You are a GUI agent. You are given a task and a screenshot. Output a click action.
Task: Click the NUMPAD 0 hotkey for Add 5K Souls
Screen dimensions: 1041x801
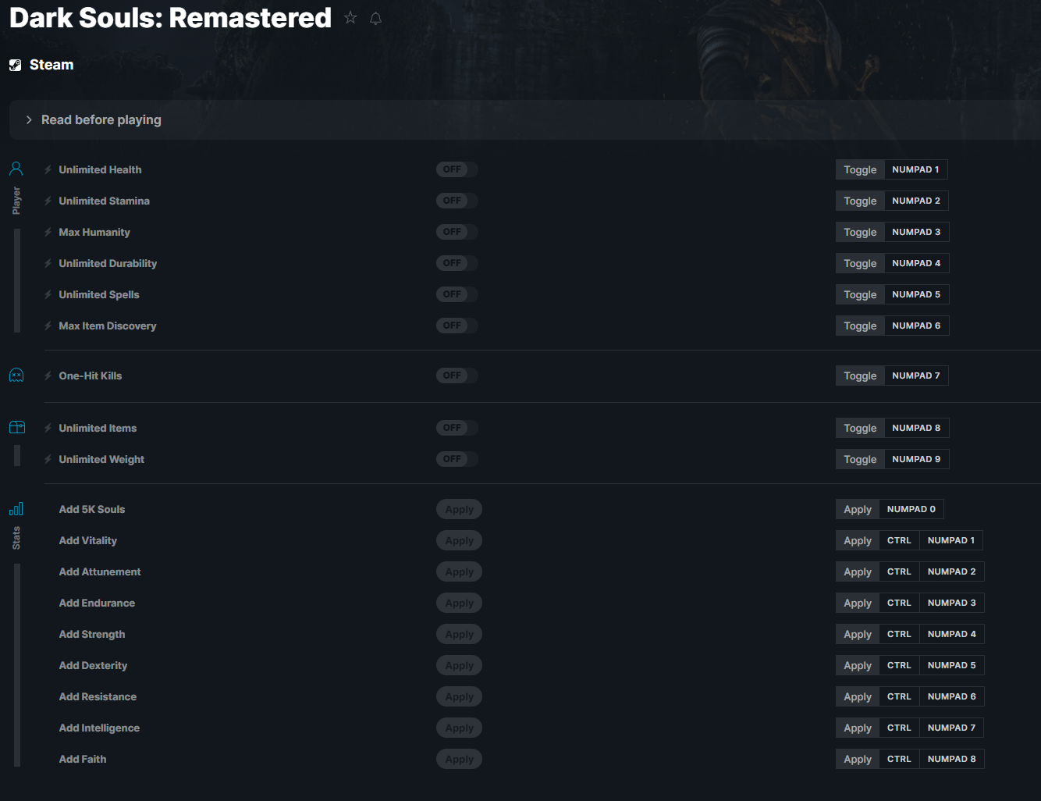pyautogui.click(x=911, y=509)
